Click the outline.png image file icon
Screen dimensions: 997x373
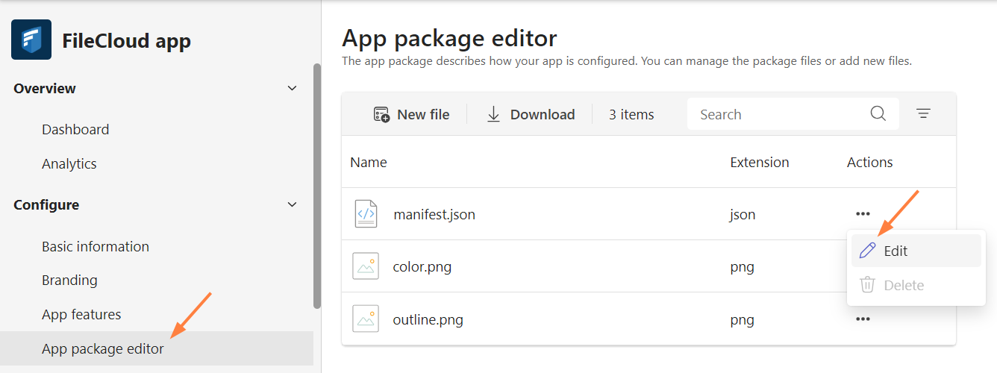366,319
